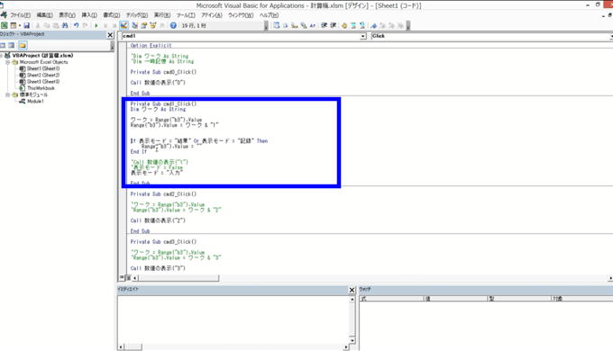The image size is (613, 351).
Task: Click the Toggle Breakpoint hand icon
Action: click(x=344, y=25)
